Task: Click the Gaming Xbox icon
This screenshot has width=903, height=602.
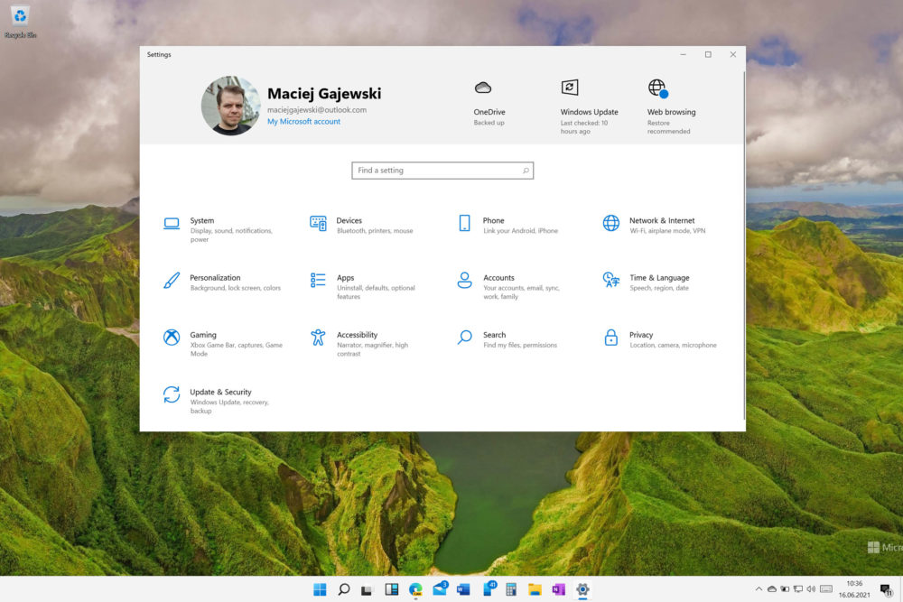Action: 172,338
